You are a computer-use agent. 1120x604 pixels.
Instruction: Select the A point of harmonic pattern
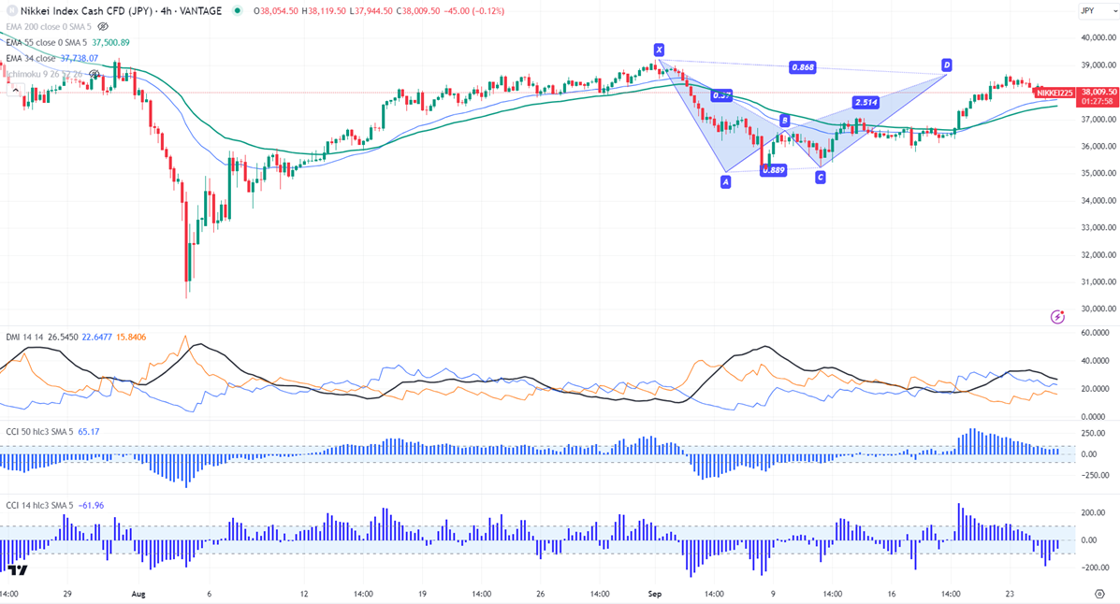(x=725, y=182)
